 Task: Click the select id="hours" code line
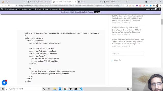point(42,48)
